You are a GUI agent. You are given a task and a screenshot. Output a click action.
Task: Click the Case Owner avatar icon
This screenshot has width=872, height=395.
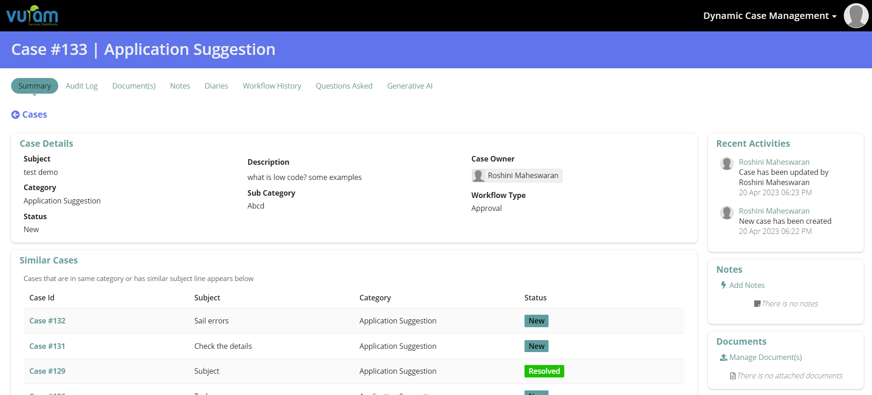click(478, 176)
